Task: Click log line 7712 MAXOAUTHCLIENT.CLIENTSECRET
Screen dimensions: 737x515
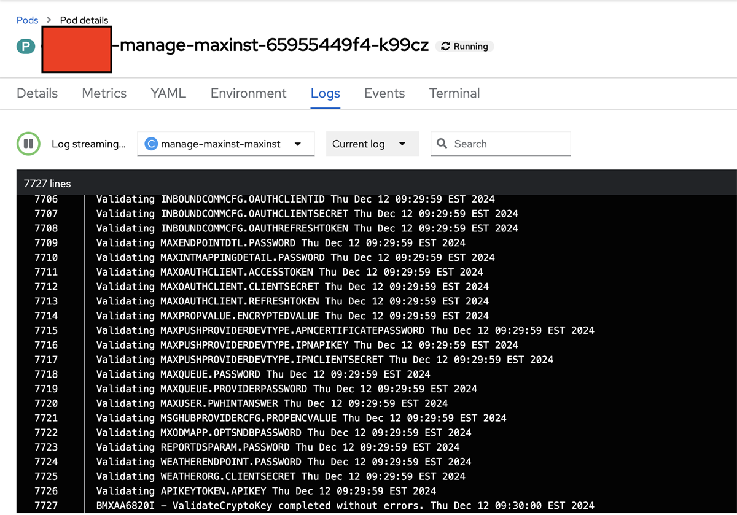Action: [292, 287]
